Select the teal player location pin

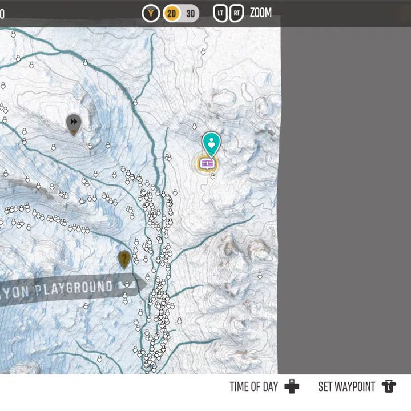click(x=212, y=144)
